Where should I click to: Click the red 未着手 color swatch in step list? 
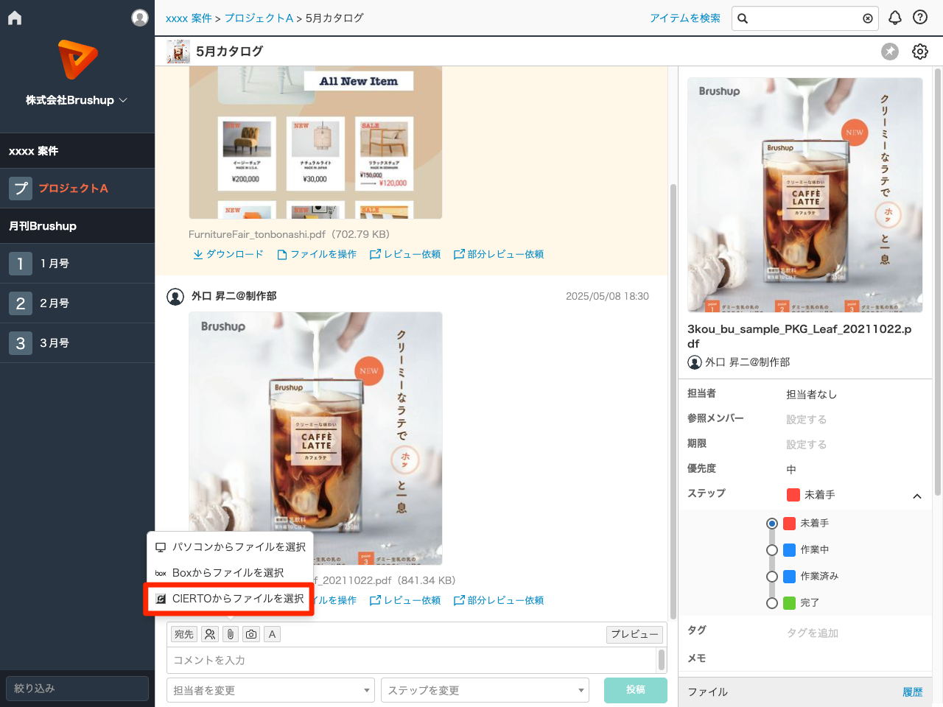(789, 524)
